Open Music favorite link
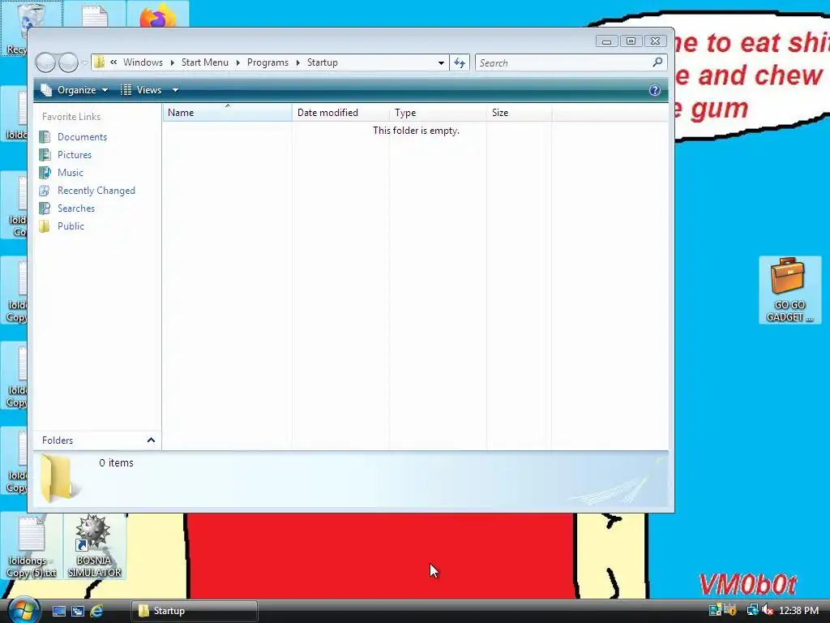This screenshot has width=830, height=623. click(x=71, y=173)
